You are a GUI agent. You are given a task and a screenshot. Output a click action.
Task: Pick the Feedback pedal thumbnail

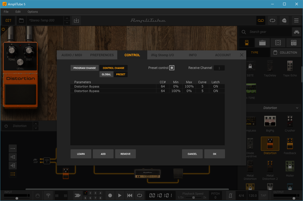tap(290, 144)
